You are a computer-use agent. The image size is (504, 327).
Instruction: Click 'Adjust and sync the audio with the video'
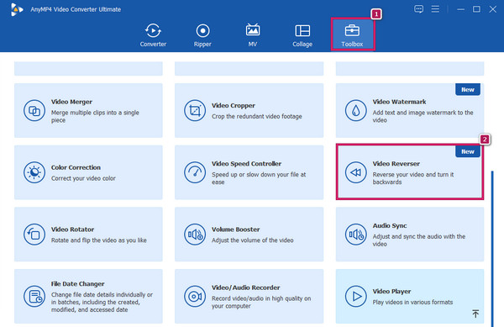coord(419,240)
